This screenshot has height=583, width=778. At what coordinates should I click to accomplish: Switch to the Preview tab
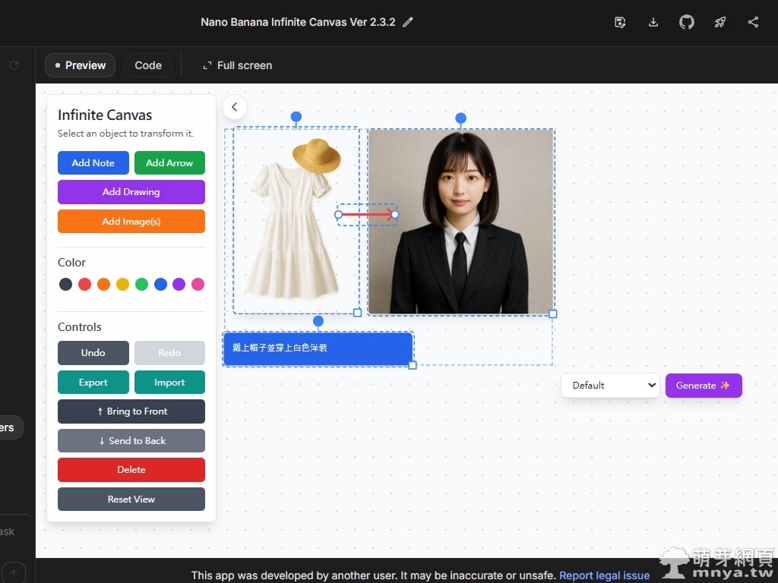[x=80, y=65]
